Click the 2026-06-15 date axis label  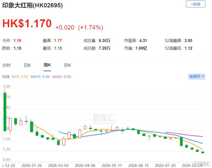[139, 165]
